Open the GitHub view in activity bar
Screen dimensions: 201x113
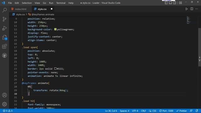tap(4, 56)
